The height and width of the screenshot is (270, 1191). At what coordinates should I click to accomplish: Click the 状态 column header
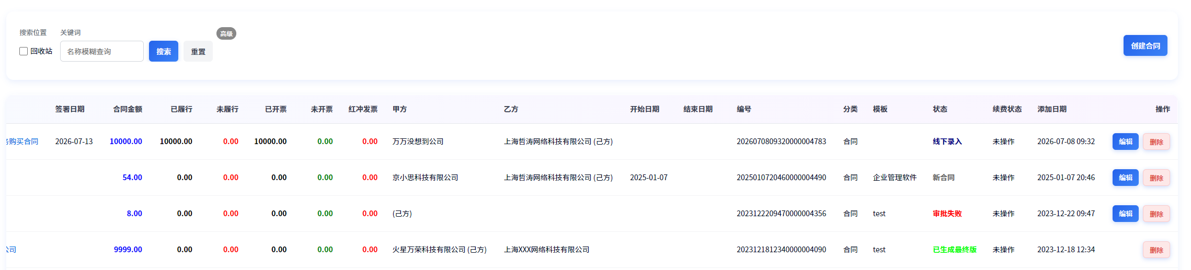point(940,109)
